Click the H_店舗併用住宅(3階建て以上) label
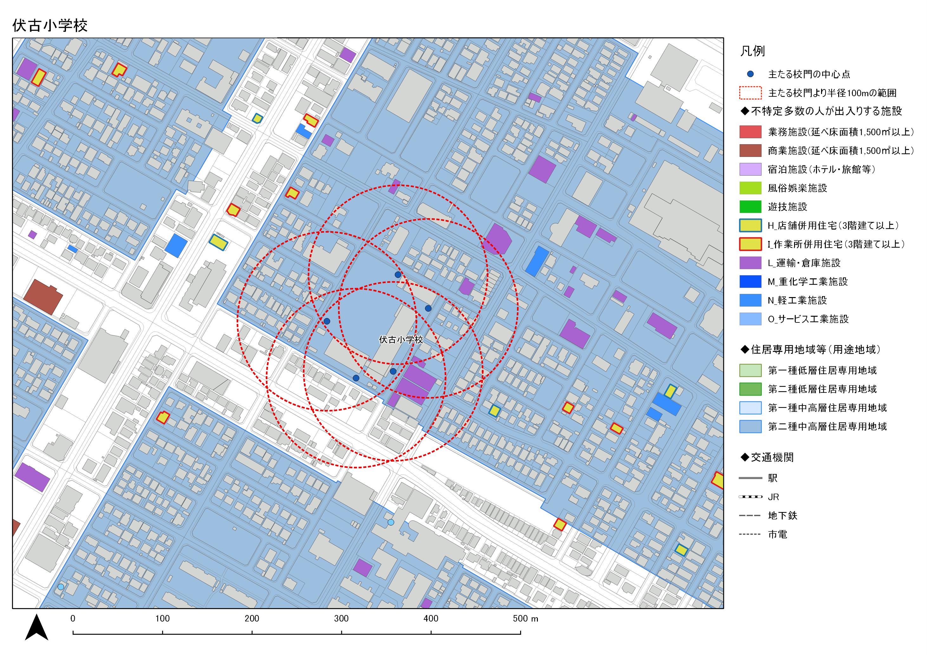 [834, 226]
